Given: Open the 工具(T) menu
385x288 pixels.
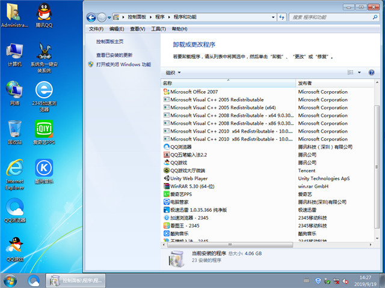Looking at the screenshot, I should click(158, 29).
